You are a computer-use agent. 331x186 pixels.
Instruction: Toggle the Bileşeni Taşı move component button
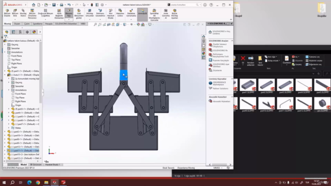(69, 13)
